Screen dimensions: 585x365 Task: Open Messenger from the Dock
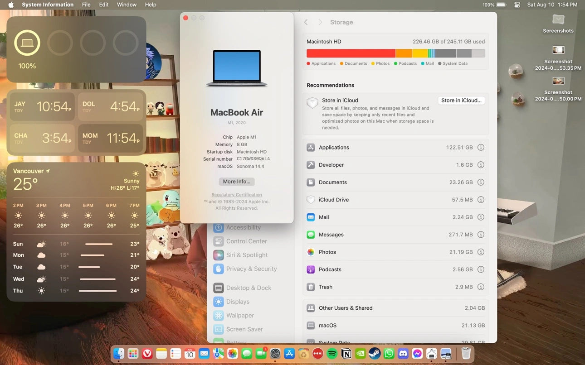coord(417,353)
